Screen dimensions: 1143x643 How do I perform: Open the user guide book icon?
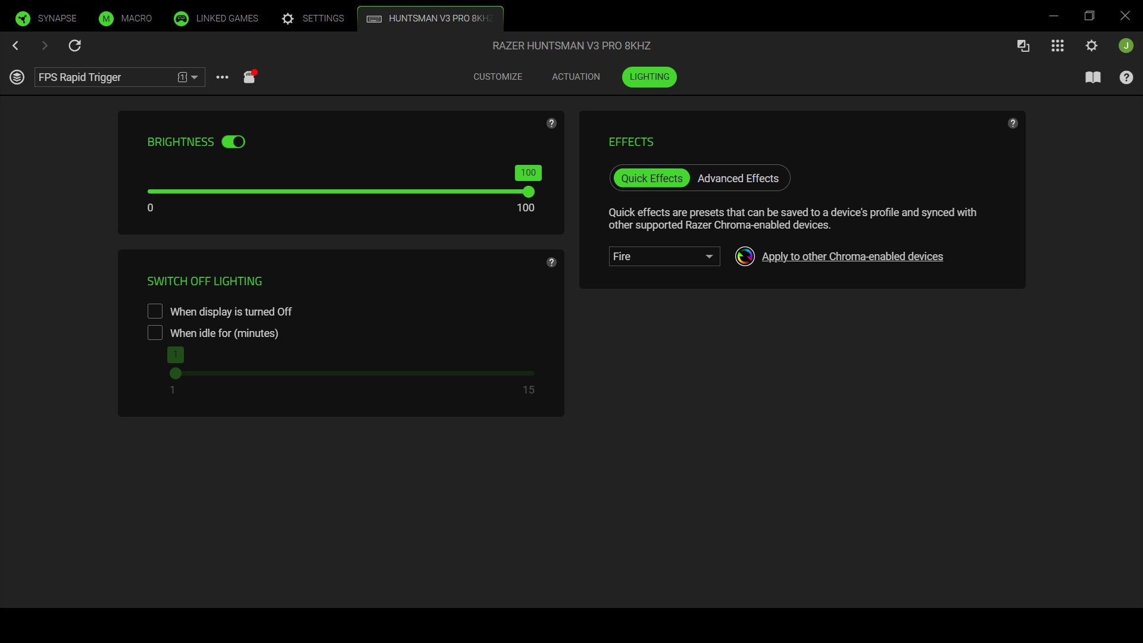pos(1094,77)
